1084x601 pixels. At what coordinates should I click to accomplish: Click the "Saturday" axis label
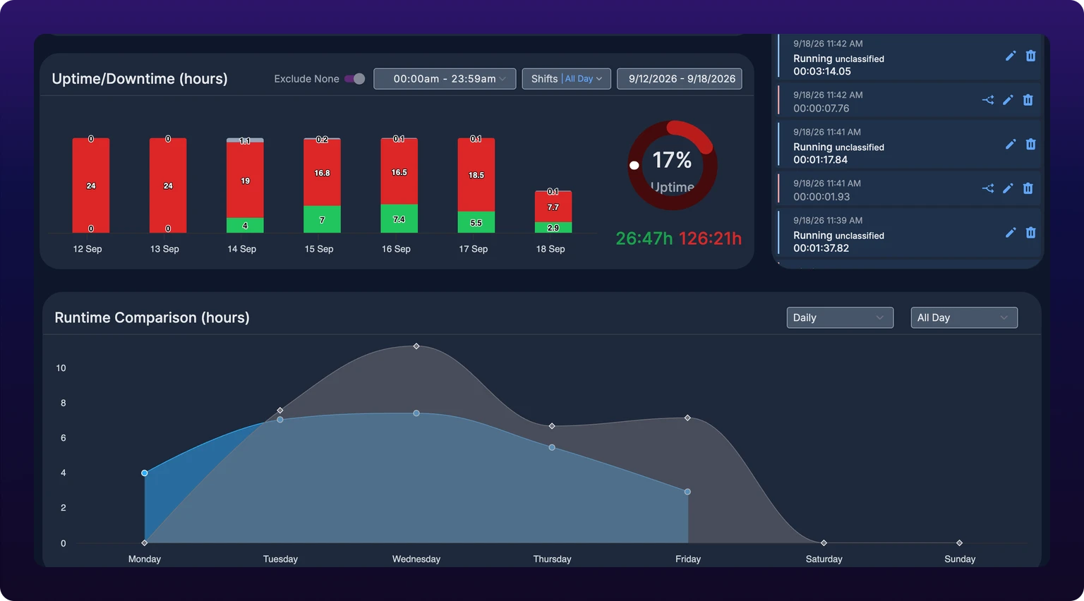824,559
